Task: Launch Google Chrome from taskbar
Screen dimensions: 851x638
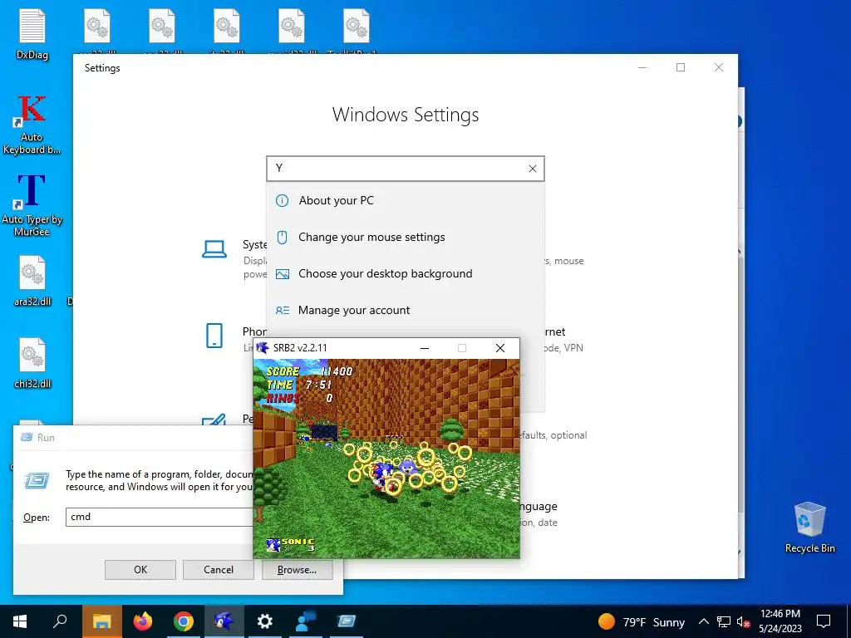Action: point(184,621)
